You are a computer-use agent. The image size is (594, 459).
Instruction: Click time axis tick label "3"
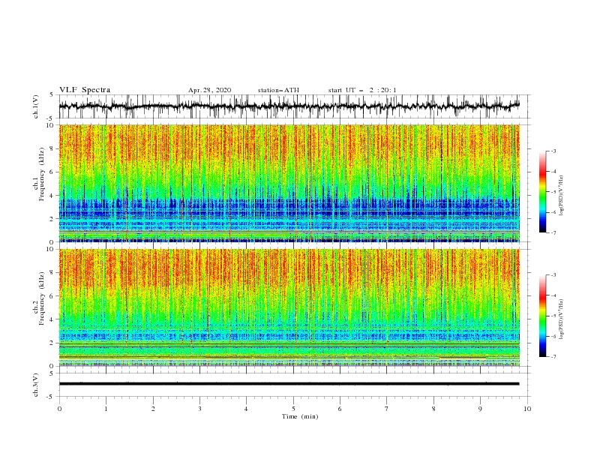coord(199,409)
